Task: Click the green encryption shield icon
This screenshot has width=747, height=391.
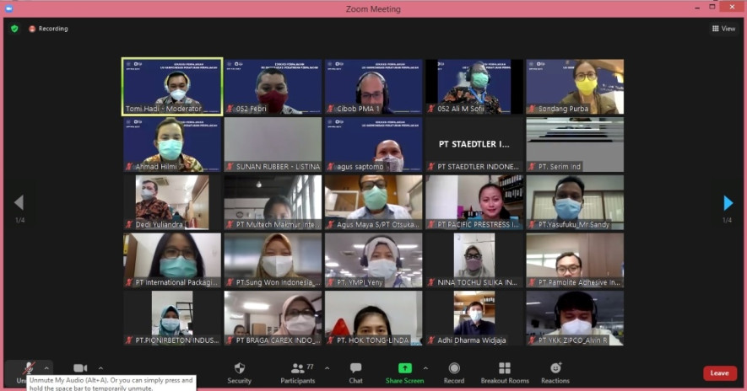Action: [14, 29]
